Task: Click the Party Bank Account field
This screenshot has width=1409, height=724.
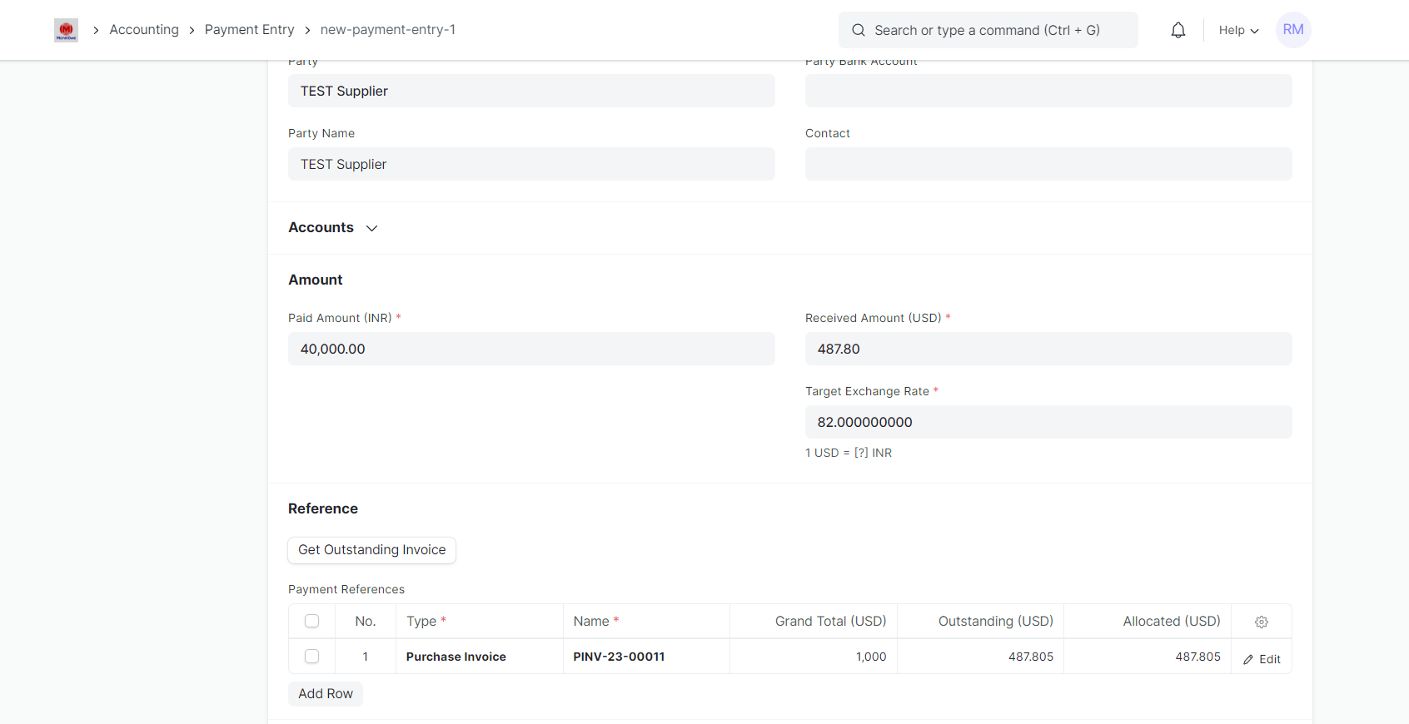Action: [1048, 91]
